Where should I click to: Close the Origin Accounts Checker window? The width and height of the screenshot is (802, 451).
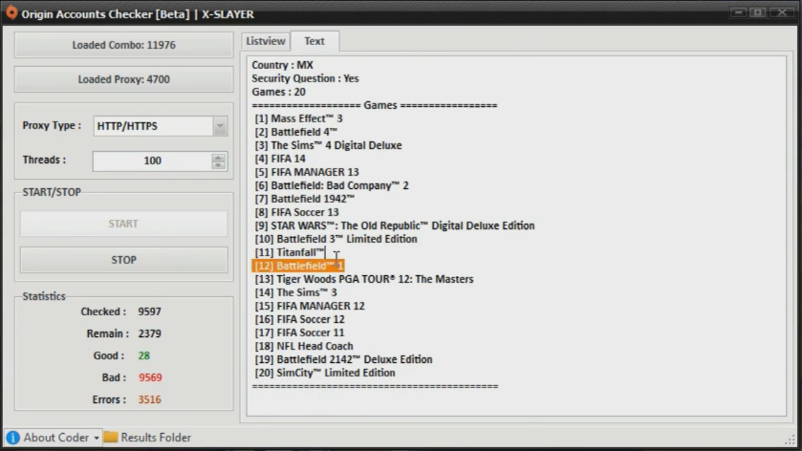click(x=780, y=12)
